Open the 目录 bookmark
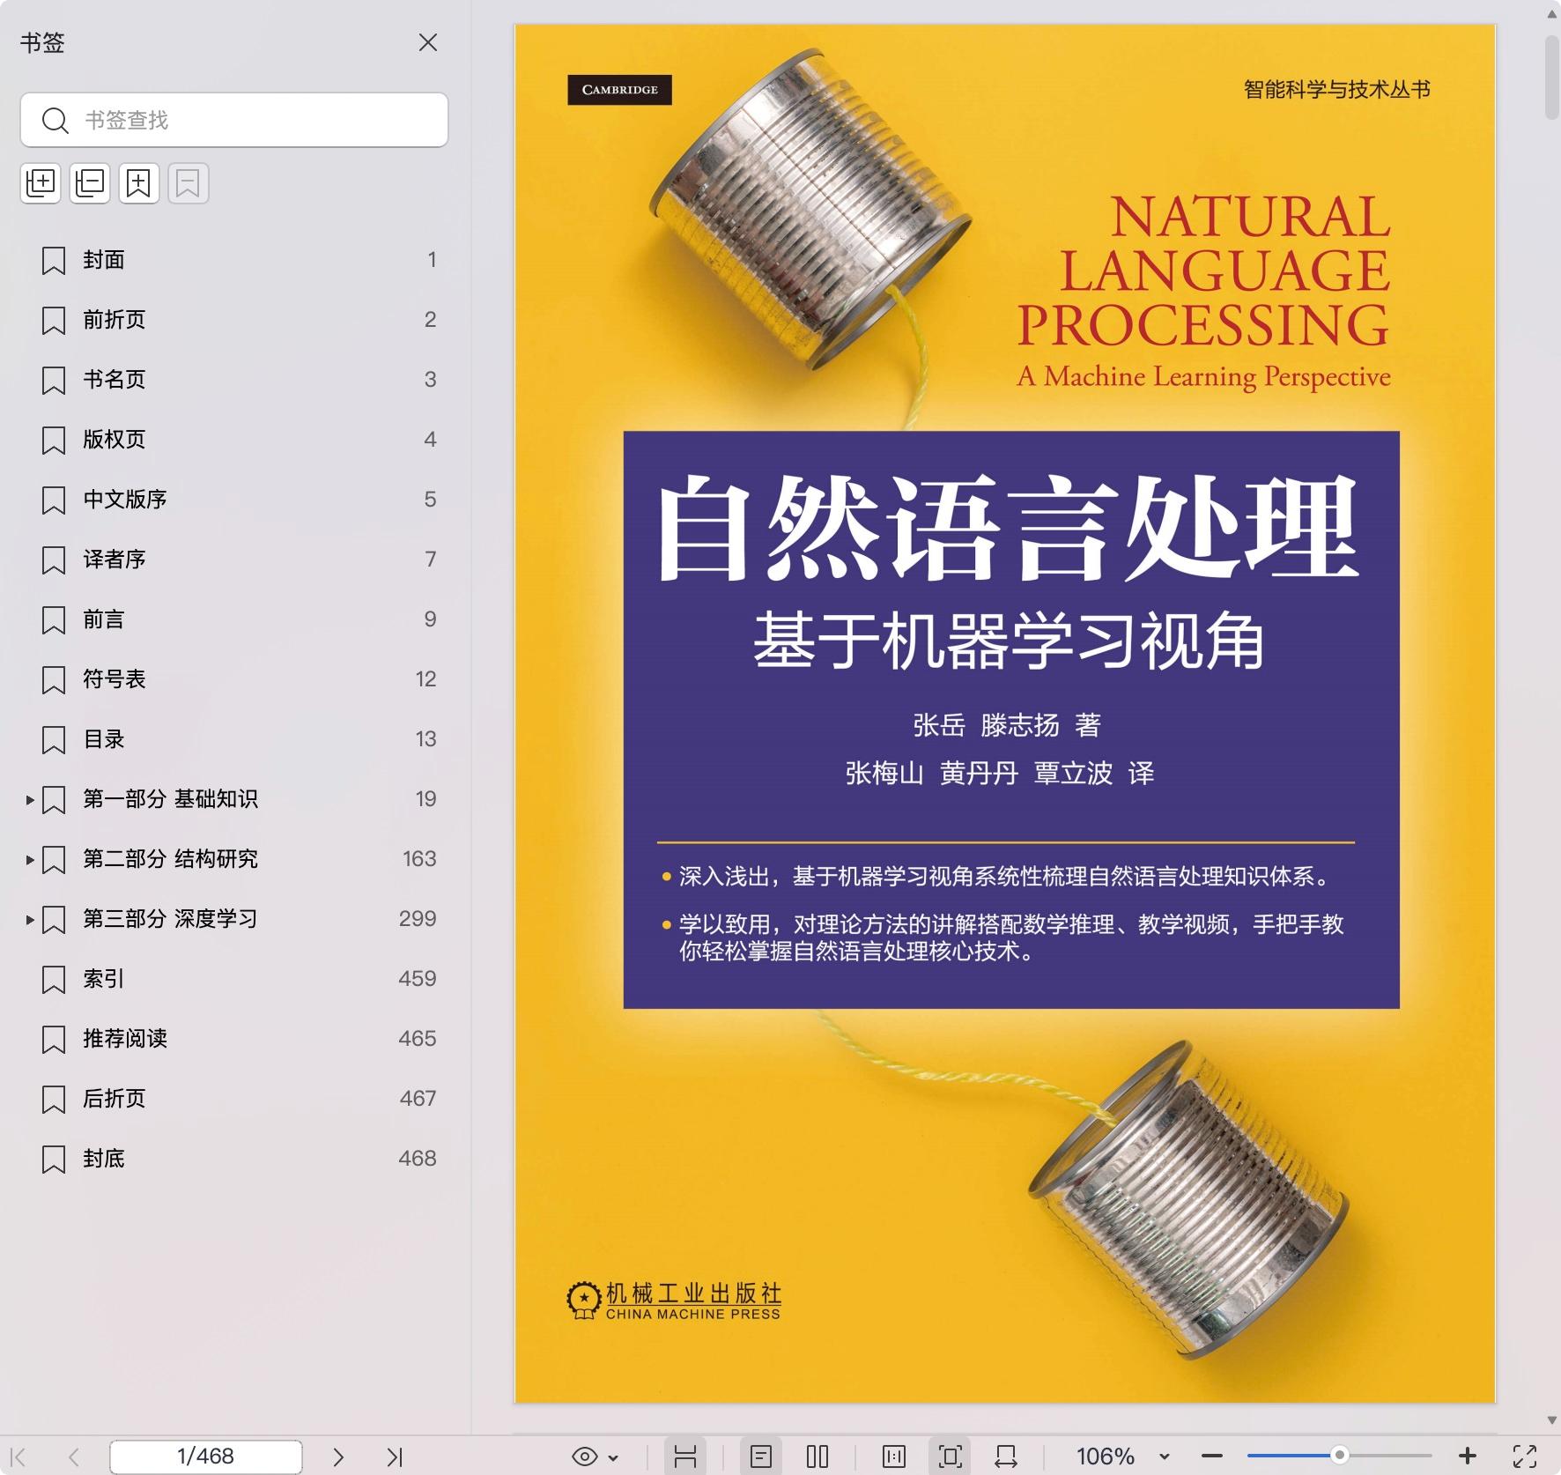Screen dimensions: 1561x1475 pos(104,739)
